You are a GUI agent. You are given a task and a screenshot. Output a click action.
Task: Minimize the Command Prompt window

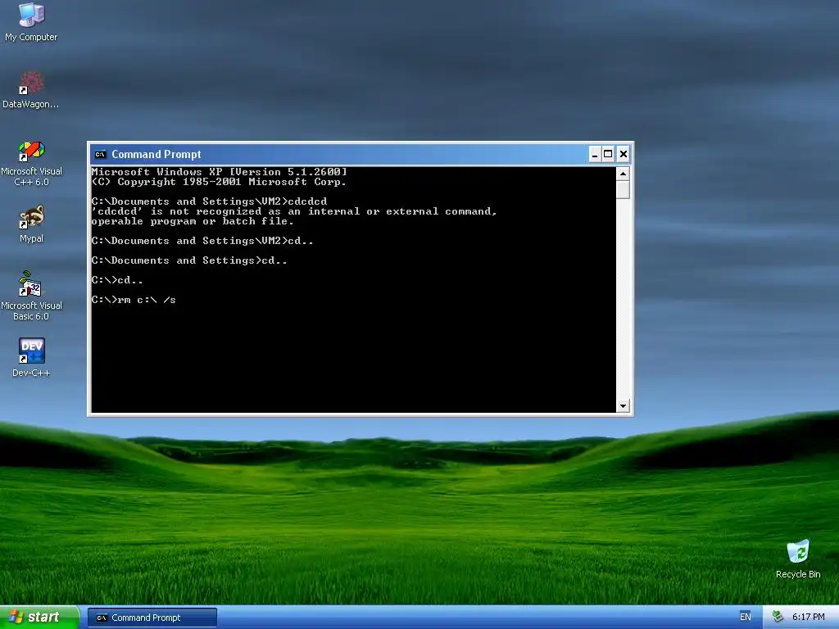[595, 155]
